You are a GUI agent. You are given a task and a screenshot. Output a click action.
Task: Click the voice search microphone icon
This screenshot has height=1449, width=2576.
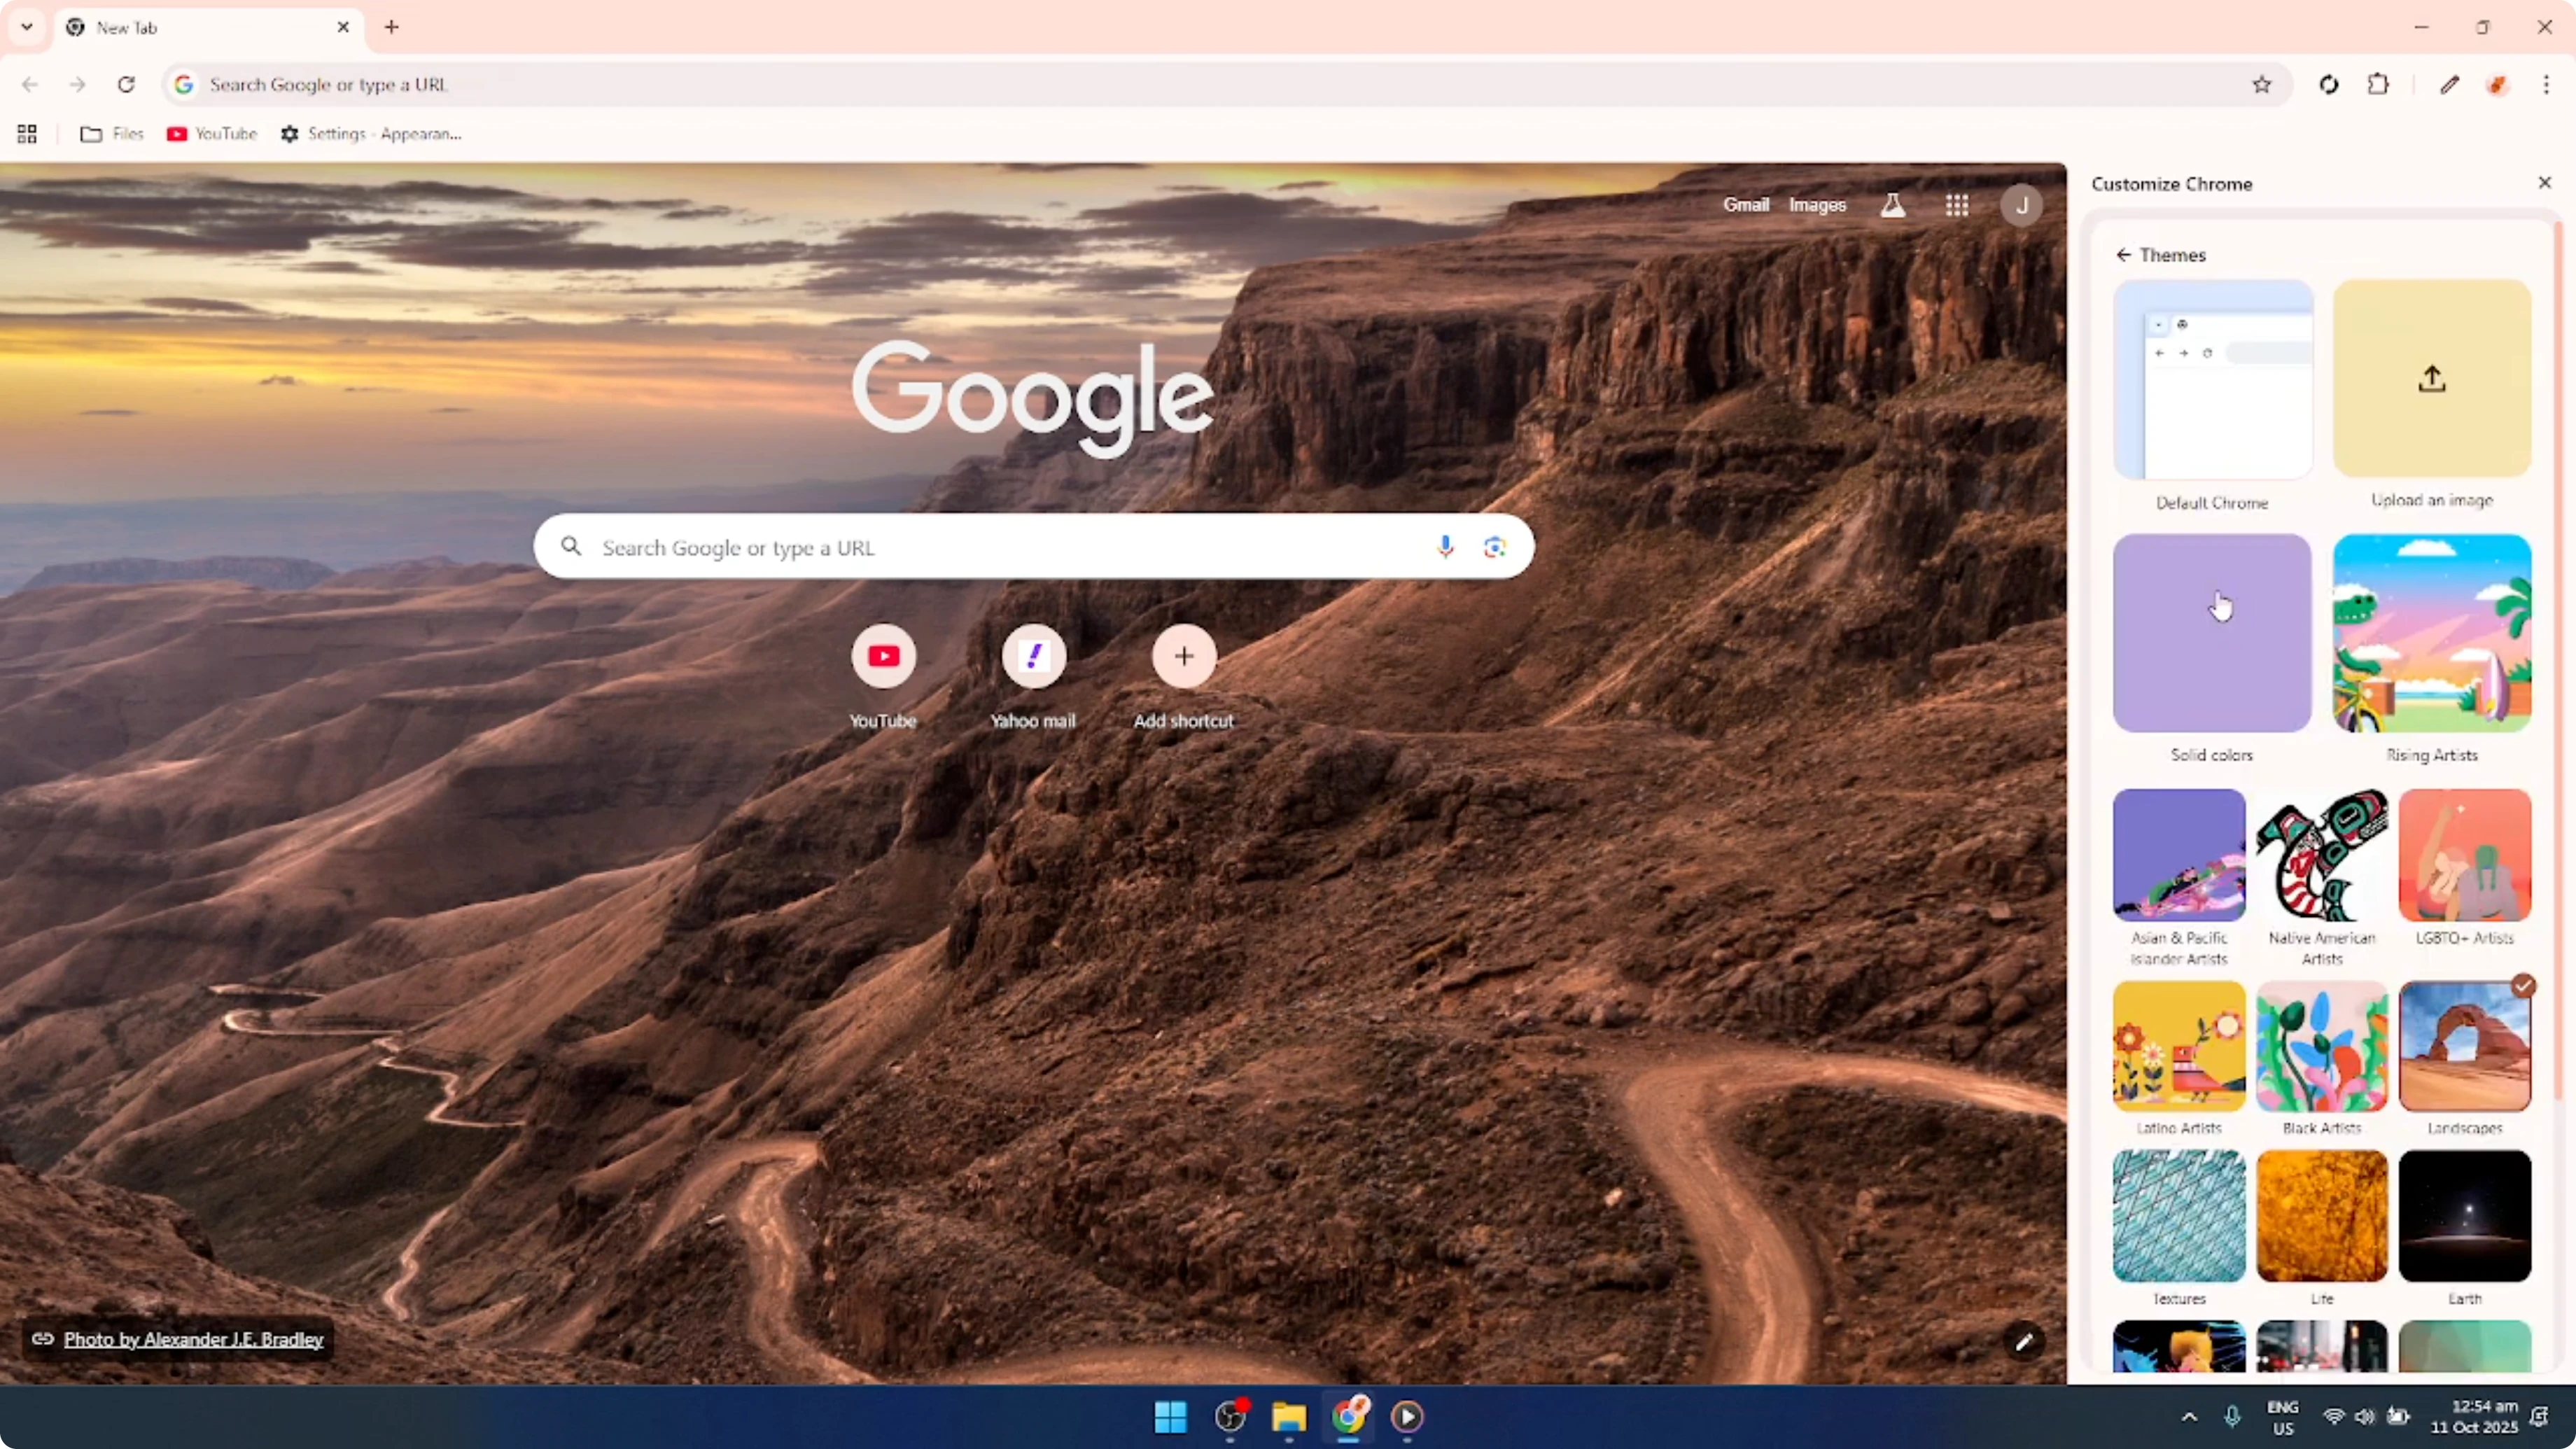pos(1445,546)
